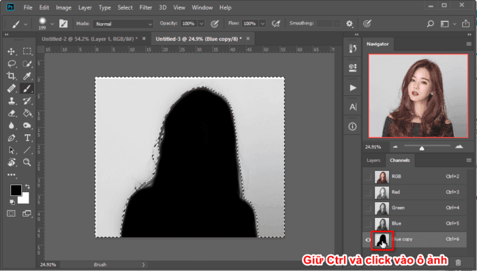The height and width of the screenshot is (271, 477).
Task: Select the Brush tool in toolbox
Action: [x=27, y=88]
